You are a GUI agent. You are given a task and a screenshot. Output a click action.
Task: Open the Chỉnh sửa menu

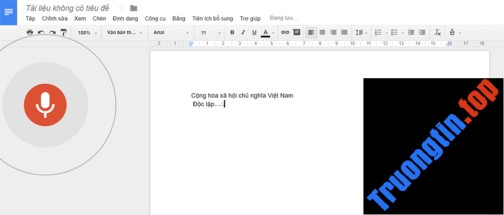(x=55, y=18)
